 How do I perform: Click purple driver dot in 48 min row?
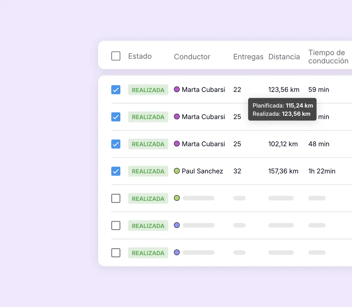coord(177,143)
